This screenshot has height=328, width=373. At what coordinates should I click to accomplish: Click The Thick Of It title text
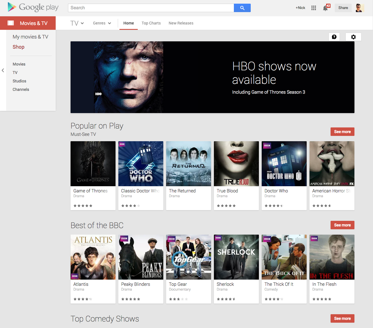[x=279, y=284]
